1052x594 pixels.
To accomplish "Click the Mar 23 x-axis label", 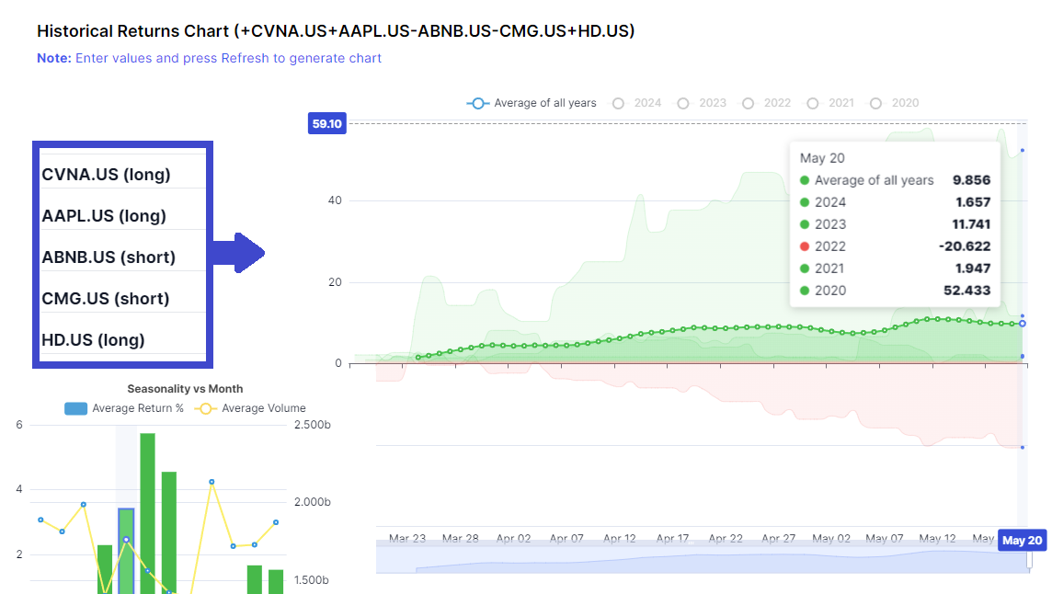I will pos(407,538).
